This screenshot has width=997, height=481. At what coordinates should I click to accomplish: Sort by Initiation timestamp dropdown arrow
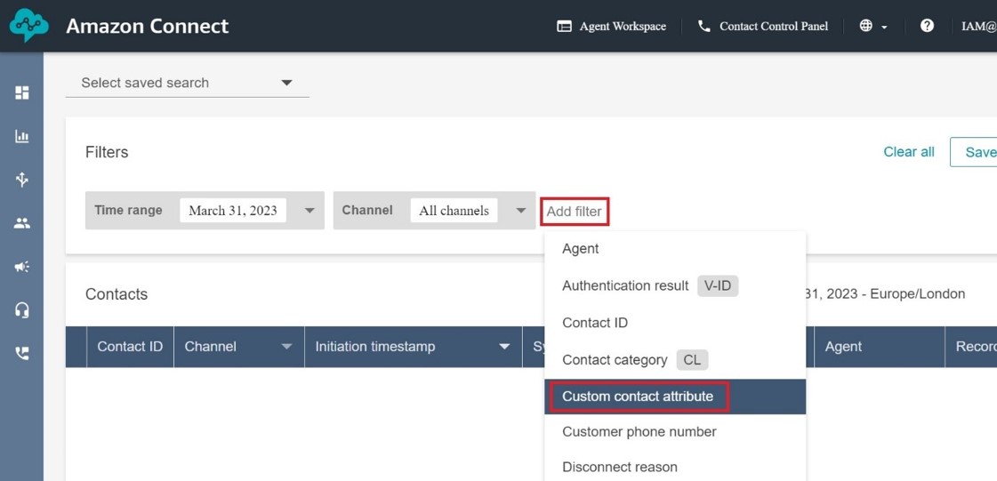pyautogui.click(x=505, y=347)
